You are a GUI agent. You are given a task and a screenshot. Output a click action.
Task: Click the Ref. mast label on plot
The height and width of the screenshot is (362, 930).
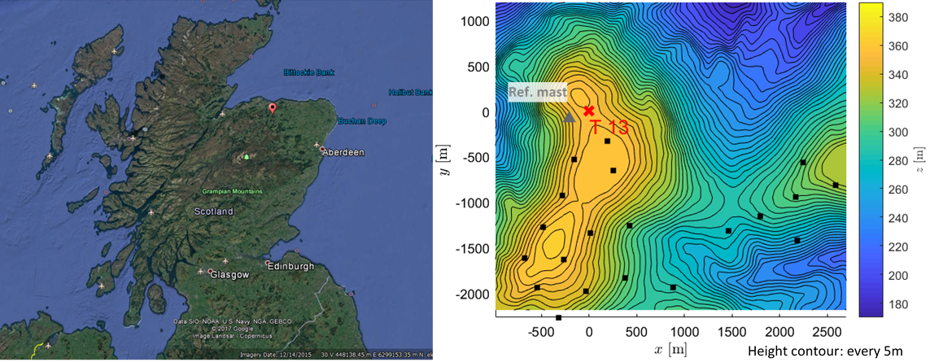pyautogui.click(x=537, y=92)
